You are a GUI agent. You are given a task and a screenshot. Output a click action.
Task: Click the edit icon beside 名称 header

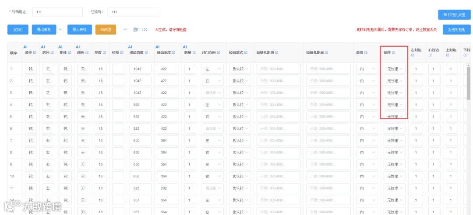coord(35,52)
